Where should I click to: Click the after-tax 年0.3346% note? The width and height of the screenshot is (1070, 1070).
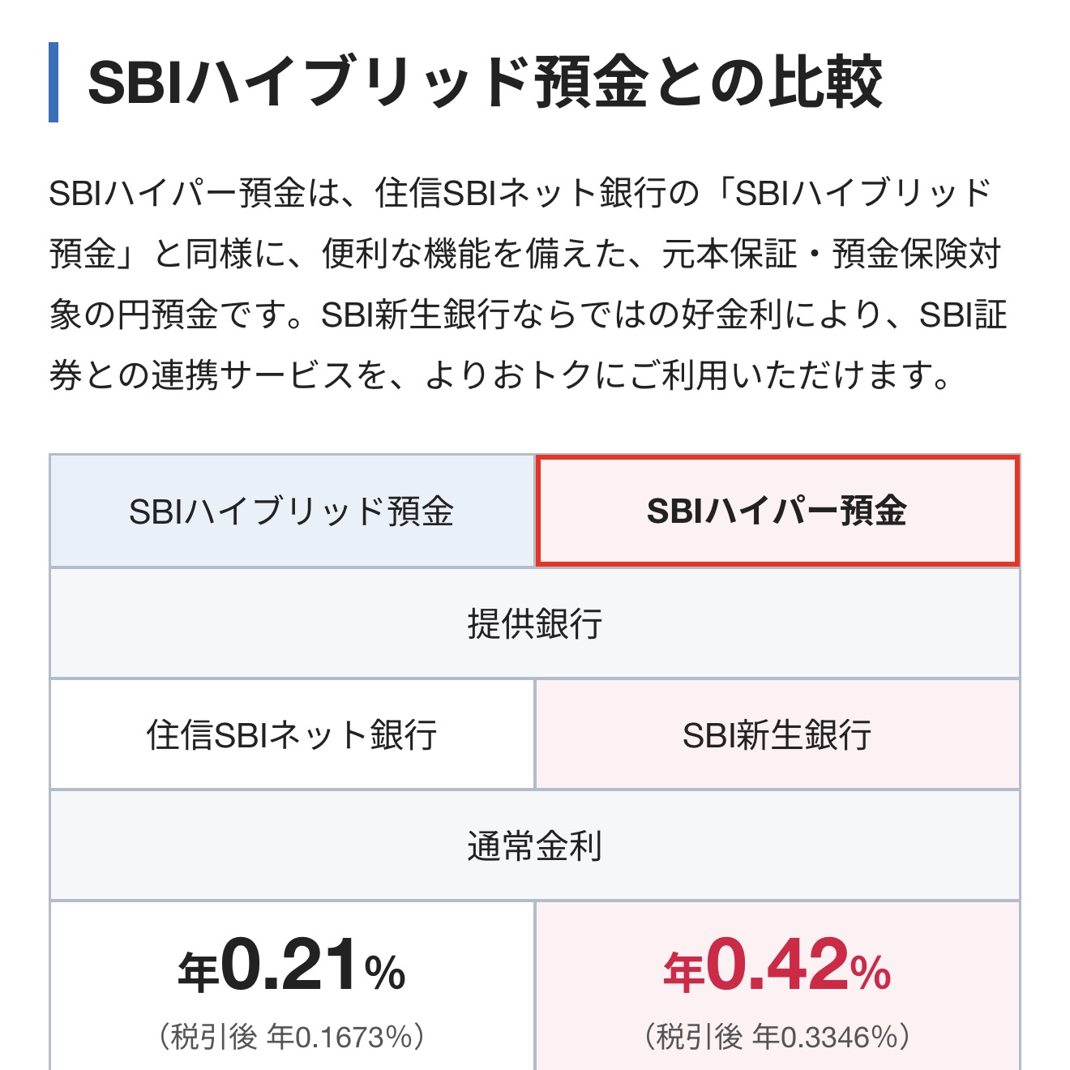[x=777, y=1037]
